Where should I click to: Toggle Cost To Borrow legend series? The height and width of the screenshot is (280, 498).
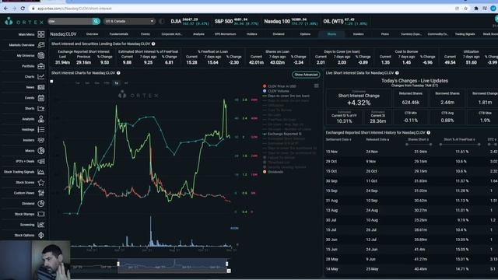277,110
